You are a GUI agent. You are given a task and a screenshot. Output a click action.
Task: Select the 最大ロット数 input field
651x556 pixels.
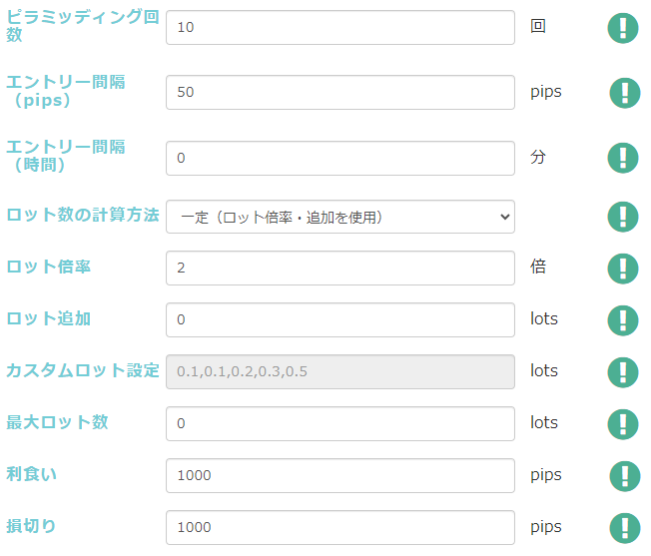coord(340,423)
